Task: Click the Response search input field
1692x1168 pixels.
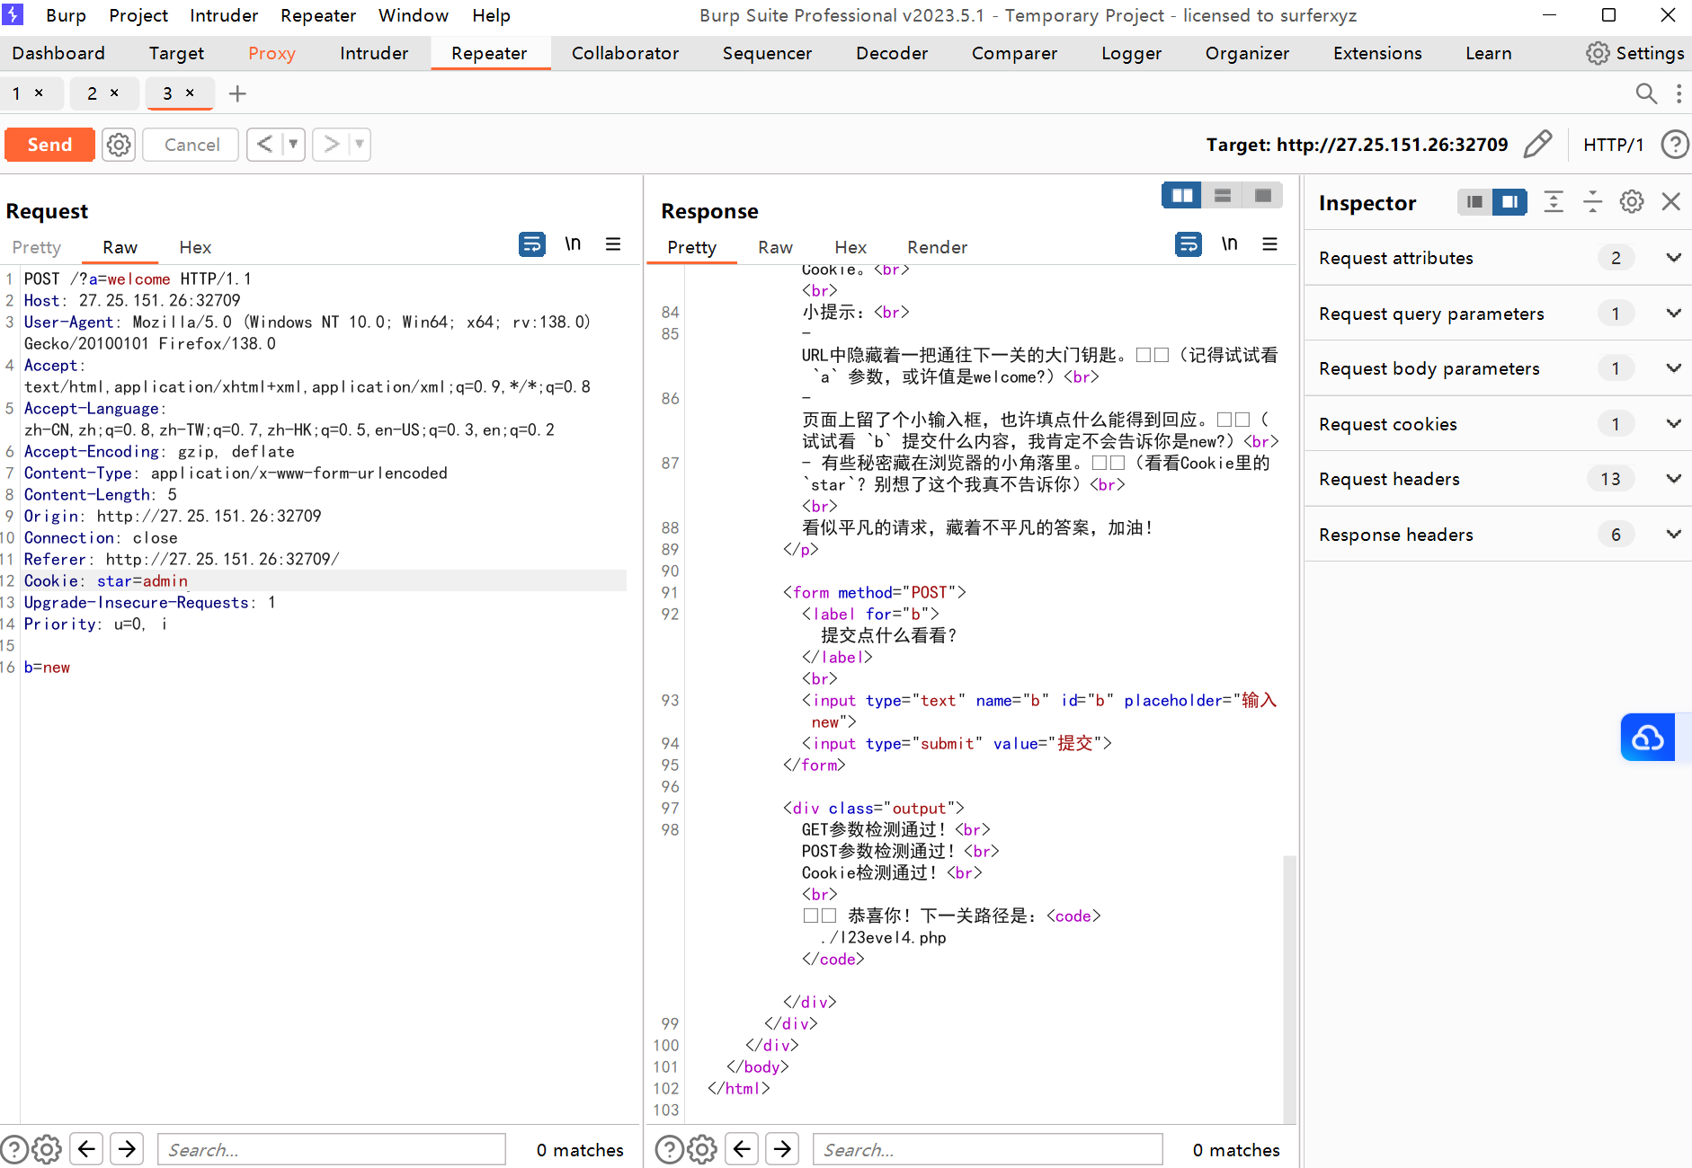Action: [987, 1149]
